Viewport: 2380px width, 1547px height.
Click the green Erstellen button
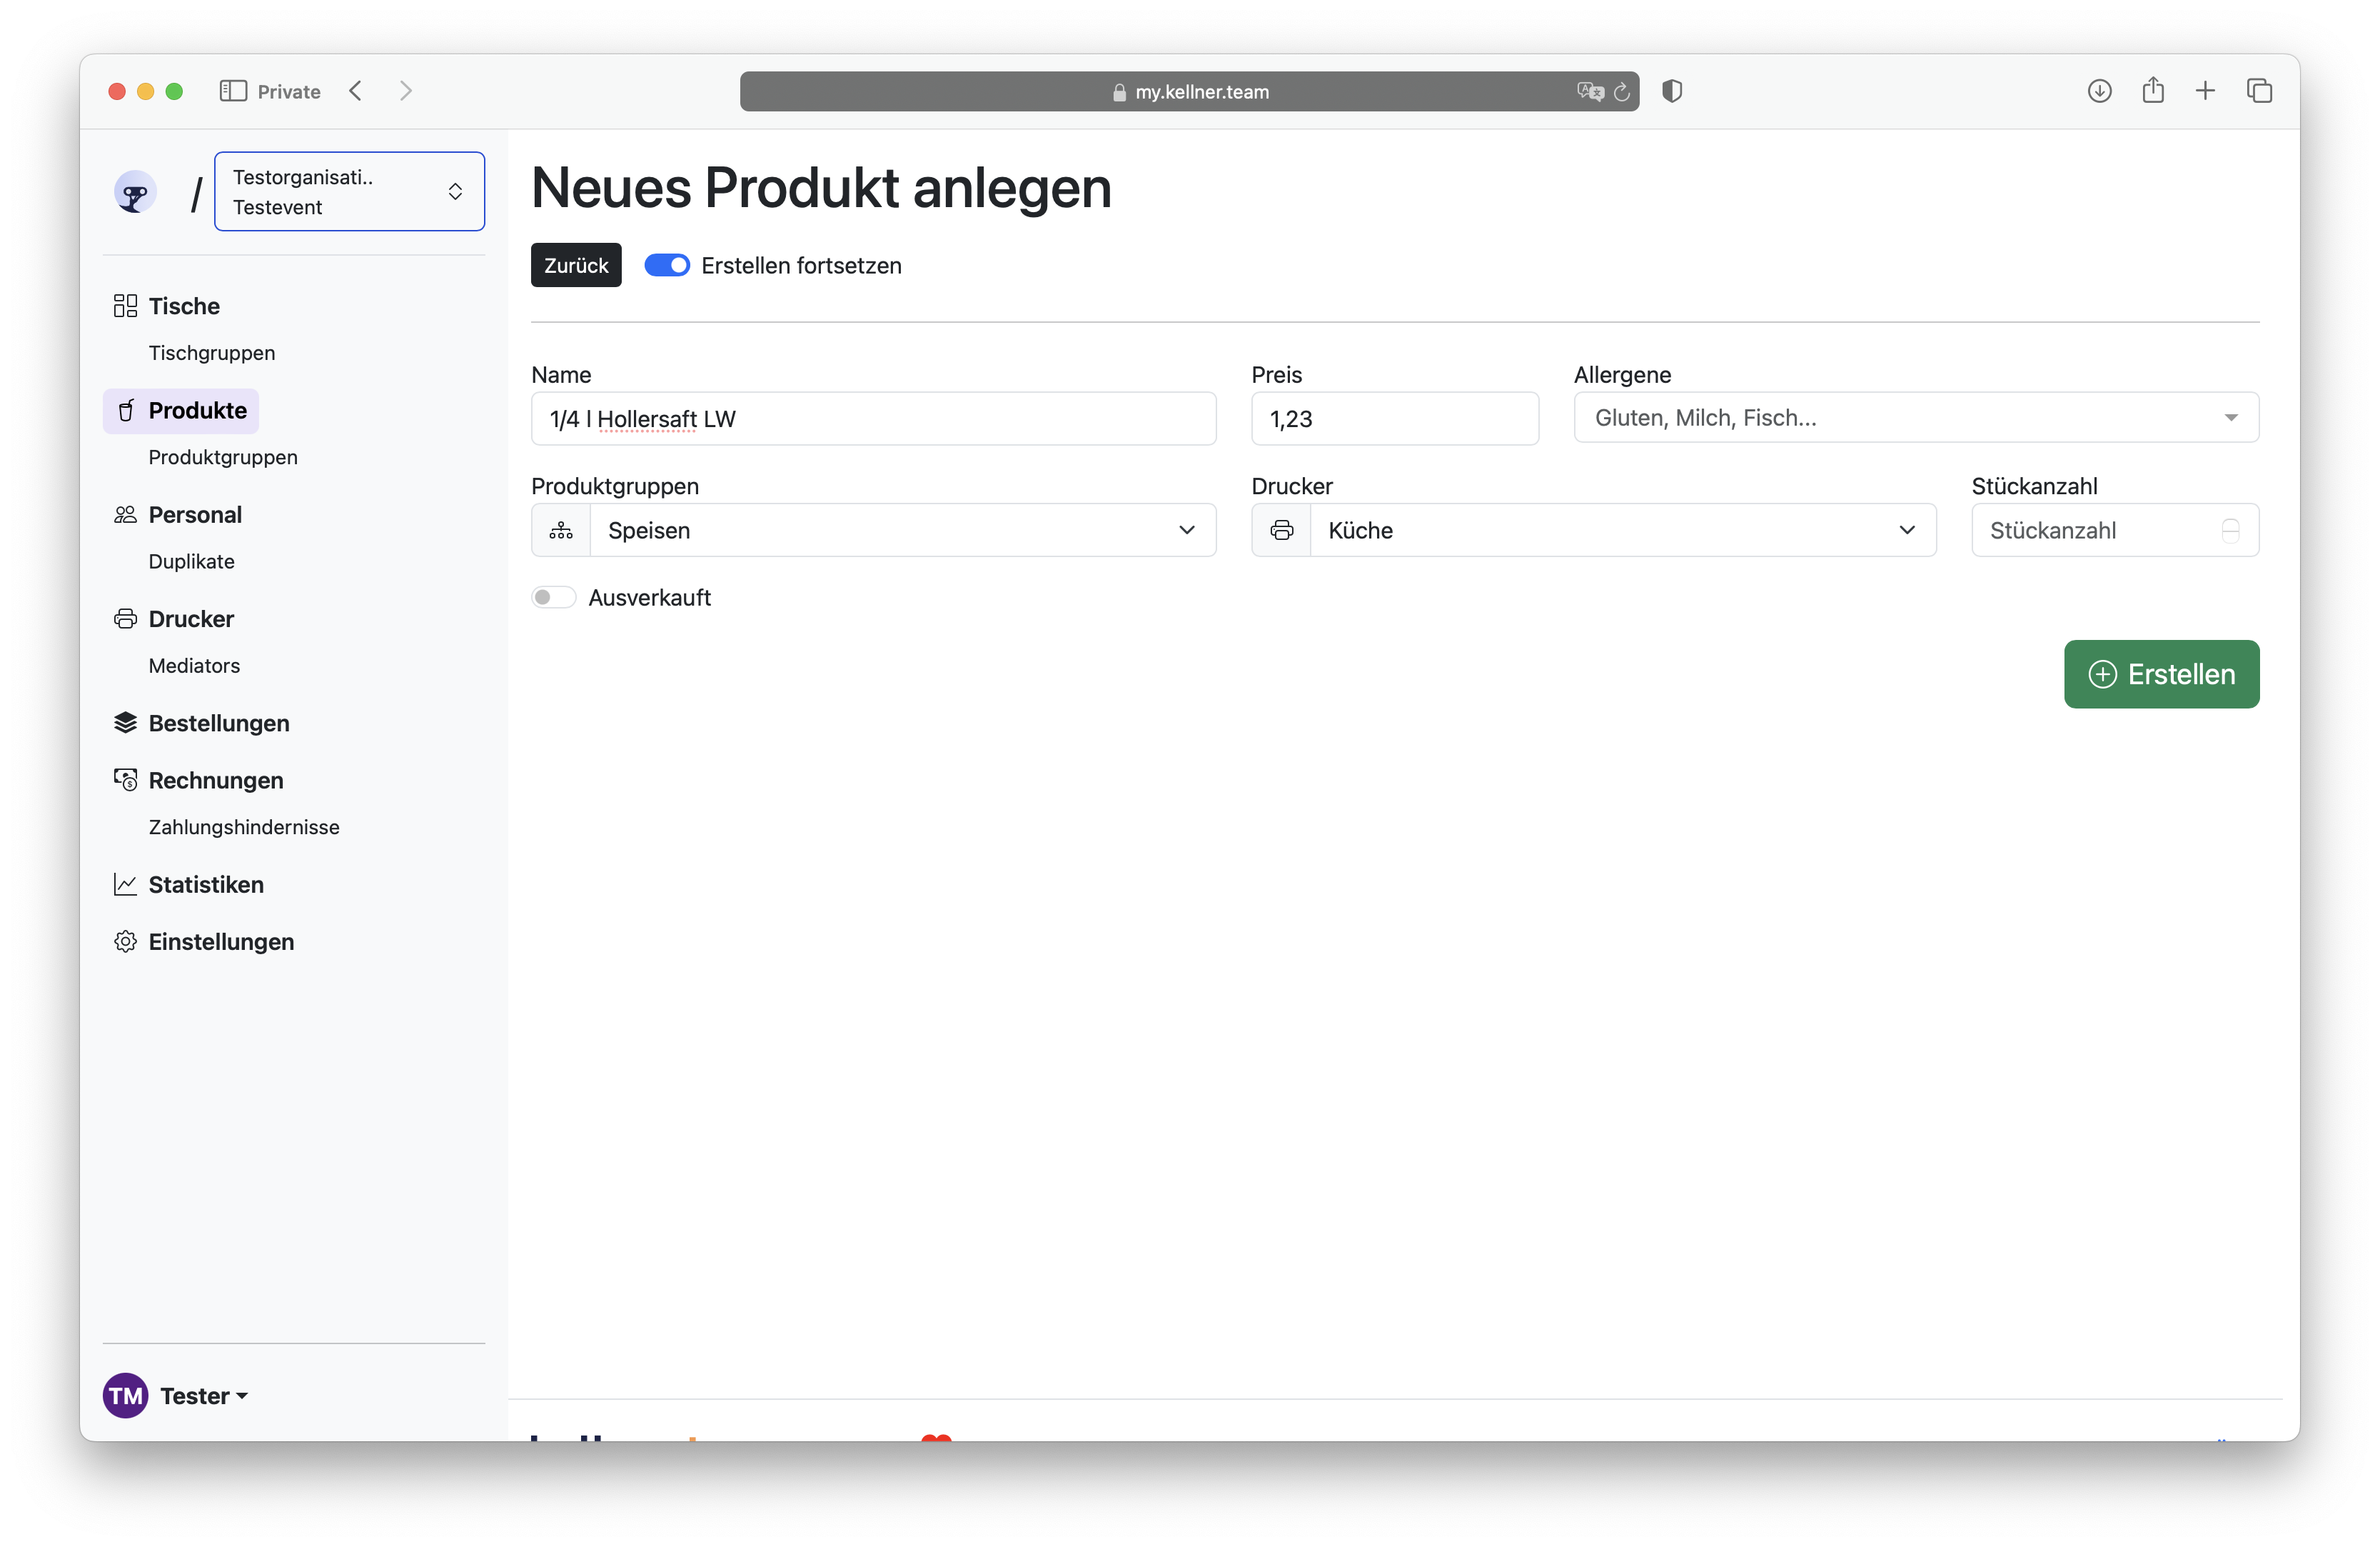tap(2161, 674)
